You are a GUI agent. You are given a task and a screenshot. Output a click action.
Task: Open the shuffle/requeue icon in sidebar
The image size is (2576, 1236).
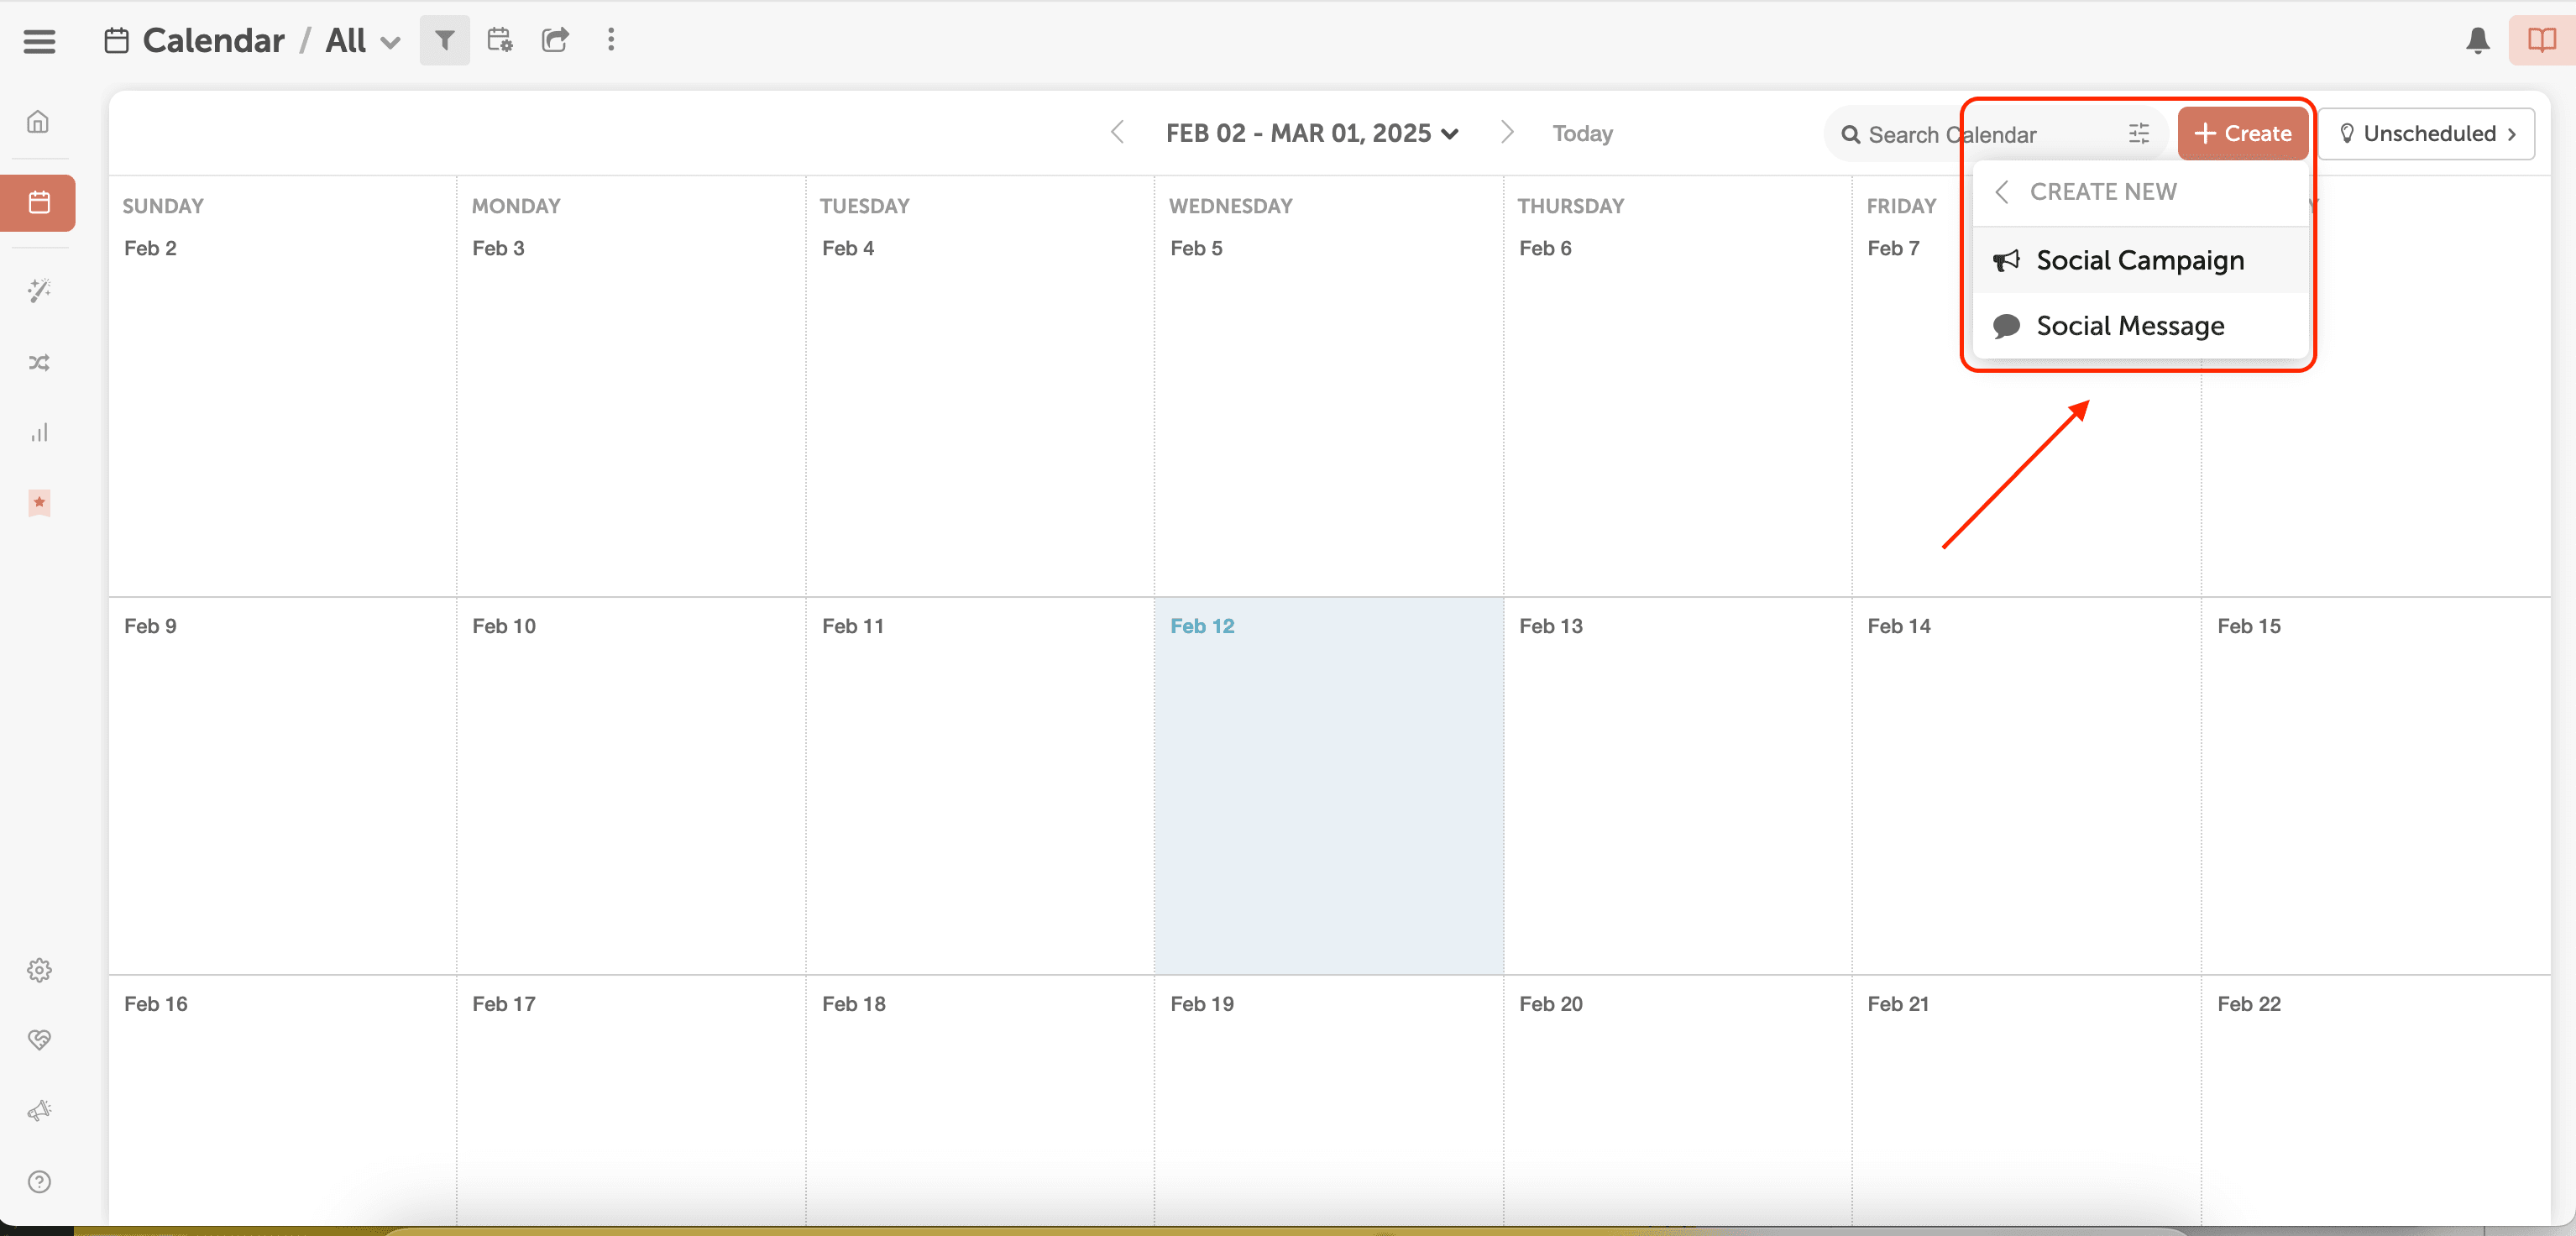(x=39, y=362)
